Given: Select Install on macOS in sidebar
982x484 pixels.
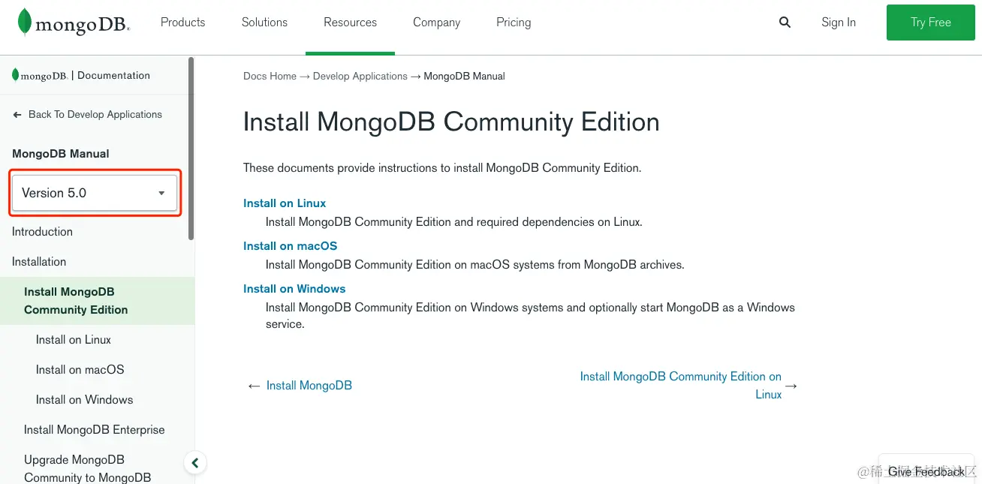Looking at the screenshot, I should tap(80, 370).
